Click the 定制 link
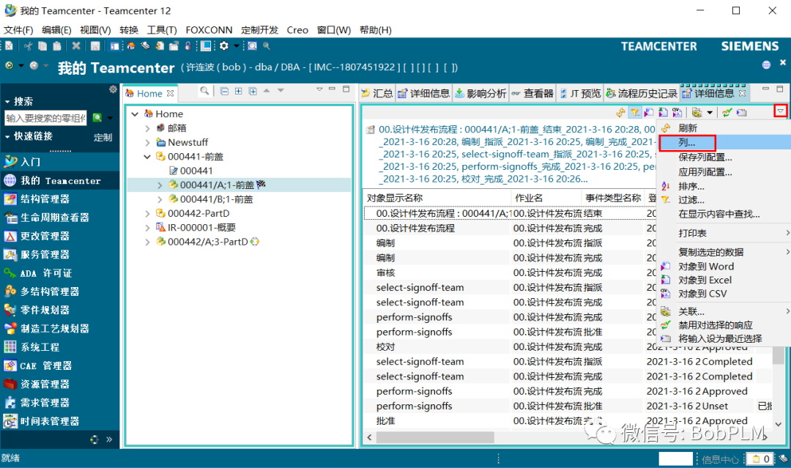The height and width of the screenshot is (468, 791). coord(103,137)
